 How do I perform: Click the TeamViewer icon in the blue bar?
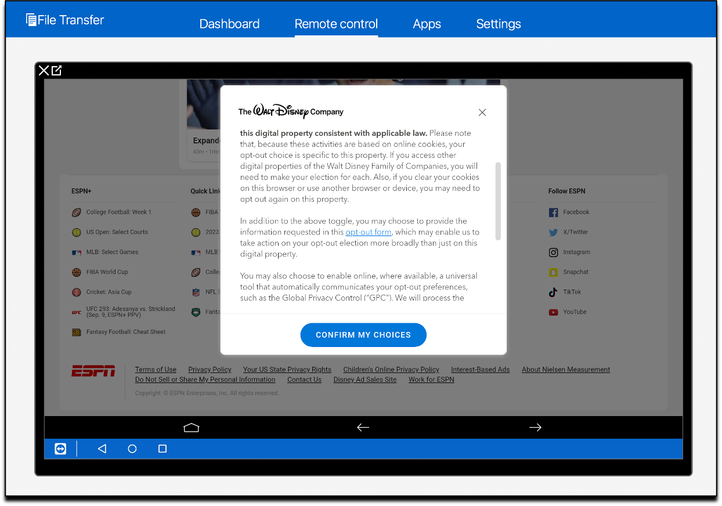coord(60,449)
